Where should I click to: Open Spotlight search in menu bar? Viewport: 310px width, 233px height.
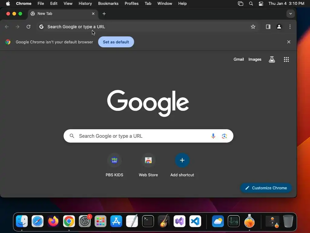coord(251,4)
